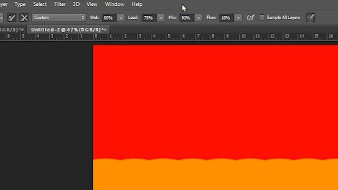Image resolution: width=338 pixels, height=190 pixels.
Task: Click the red area of the canvas
Action: pyautogui.click(x=215, y=101)
